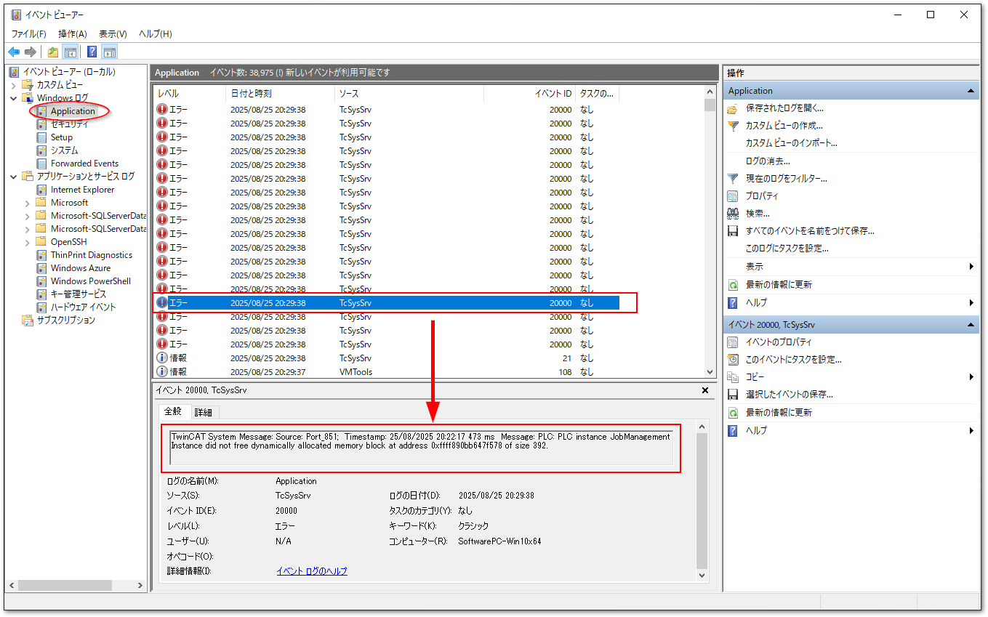Click event list vertical scrollbar down arrow
This screenshot has width=988, height=617.
(710, 371)
